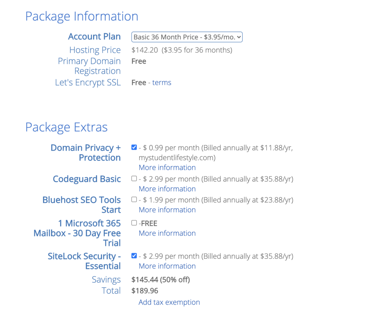Click the $142.20 hosting price text

(144, 50)
